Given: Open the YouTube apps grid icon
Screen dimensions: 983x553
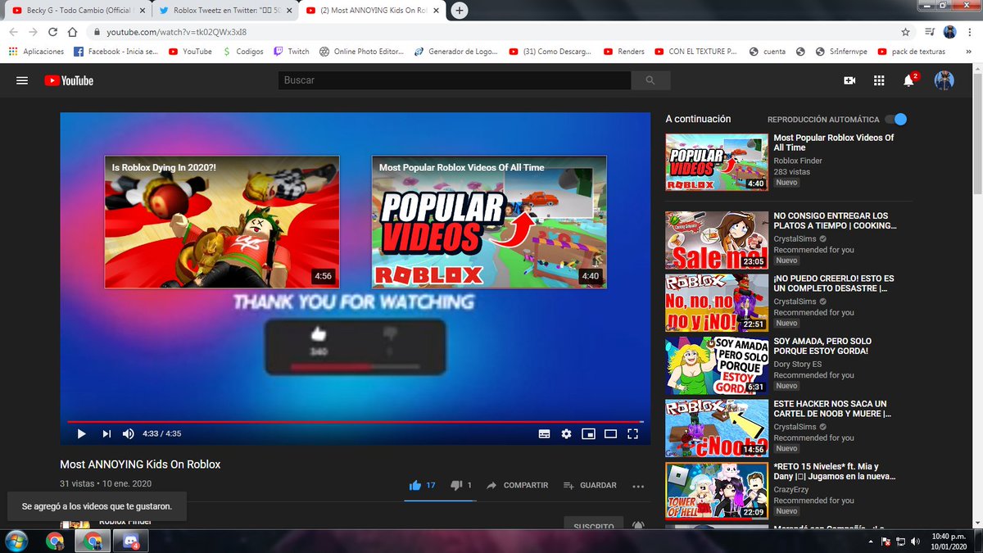Looking at the screenshot, I should click(x=879, y=80).
